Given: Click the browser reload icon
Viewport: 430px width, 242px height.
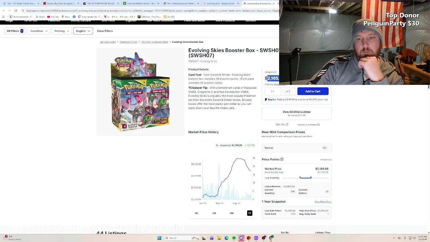Looking at the screenshot, I should pyautogui.click(x=16, y=10).
